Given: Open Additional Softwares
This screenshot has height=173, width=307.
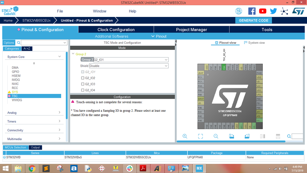Looking at the screenshot, I should click(x=112, y=36).
